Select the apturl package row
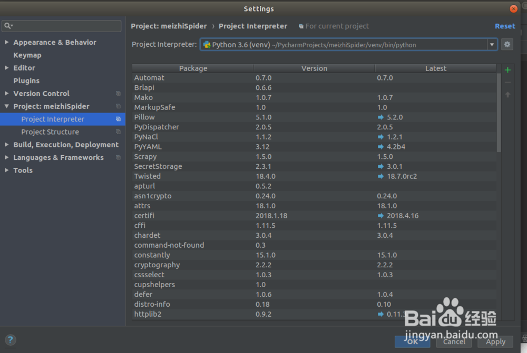Image resolution: width=527 pixels, height=353 pixels. tap(314, 186)
